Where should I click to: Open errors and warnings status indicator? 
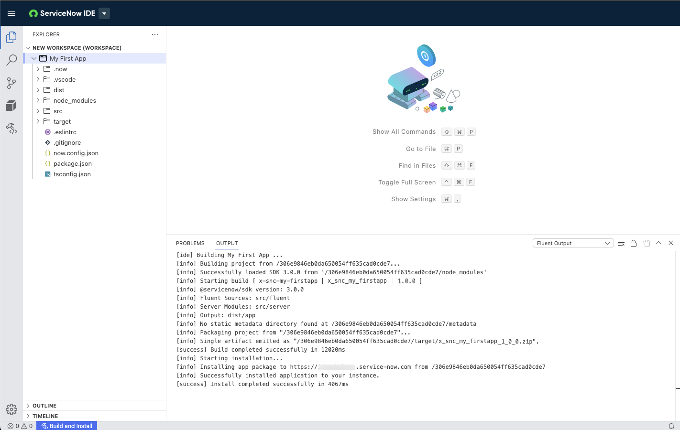coord(20,426)
